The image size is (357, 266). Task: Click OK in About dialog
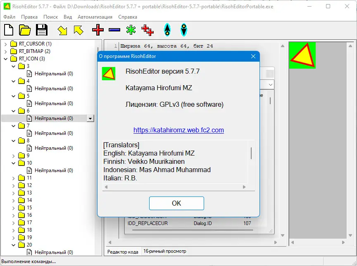click(176, 203)
